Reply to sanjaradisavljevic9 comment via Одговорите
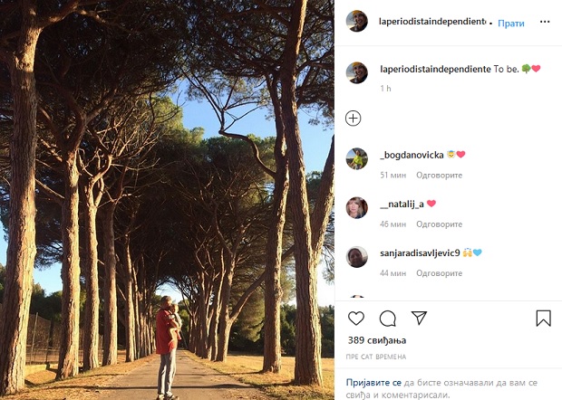Screen dimensions: 562x400 tap(439, 273)
